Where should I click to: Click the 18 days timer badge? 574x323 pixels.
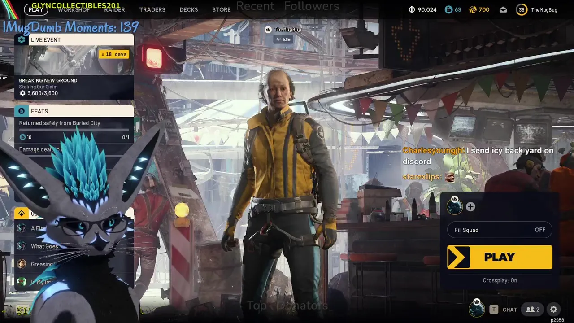[x=114, y=54]
